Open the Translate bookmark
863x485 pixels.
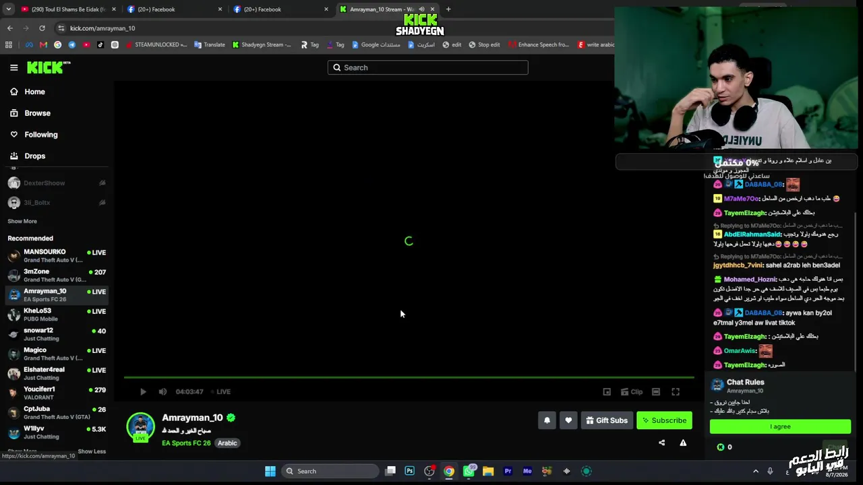point(210,45)
